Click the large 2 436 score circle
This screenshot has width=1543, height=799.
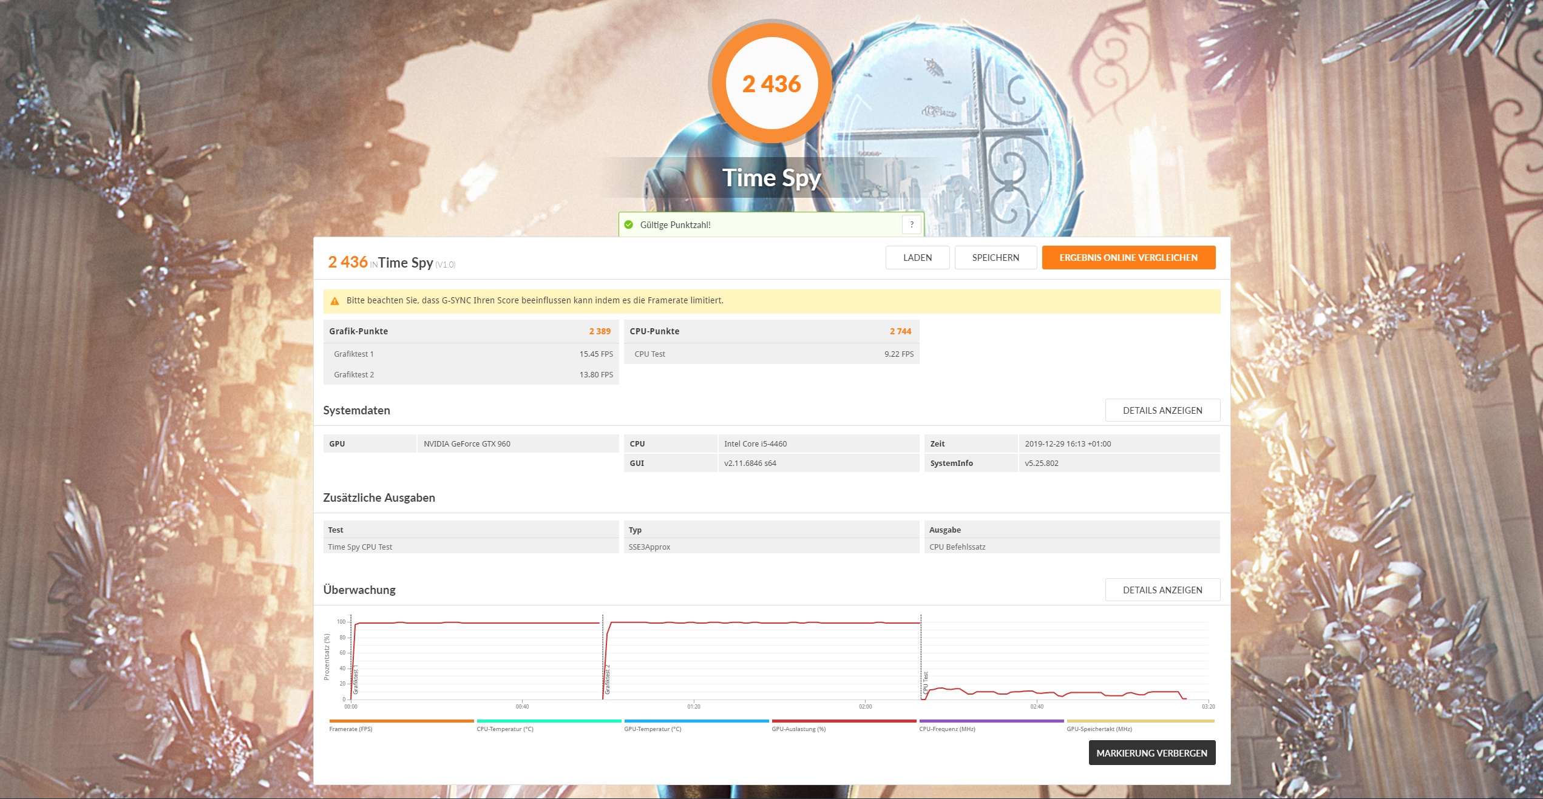(x=772, y=83)
